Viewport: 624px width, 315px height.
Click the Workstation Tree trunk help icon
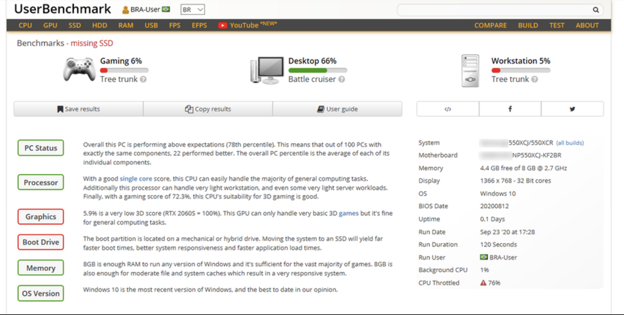(x=534, y=80)
